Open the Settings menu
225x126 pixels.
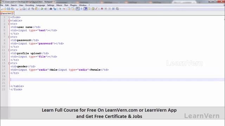tap(51, 5)
